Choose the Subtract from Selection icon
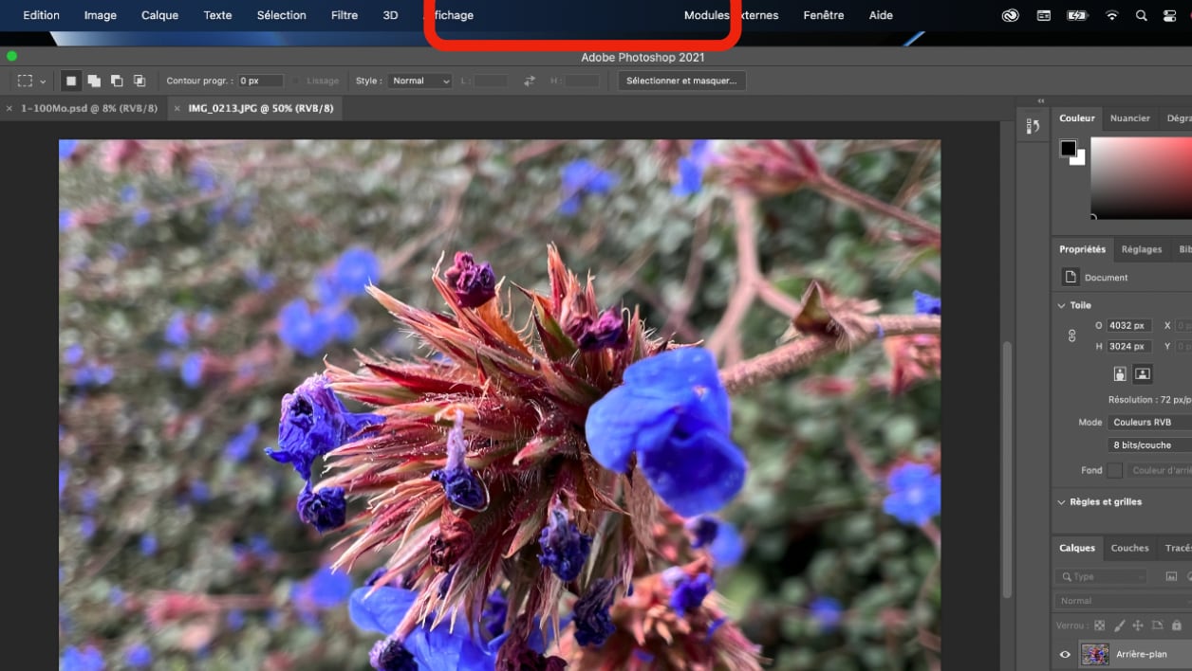1192x671 pixels. (x=117, y=82)
